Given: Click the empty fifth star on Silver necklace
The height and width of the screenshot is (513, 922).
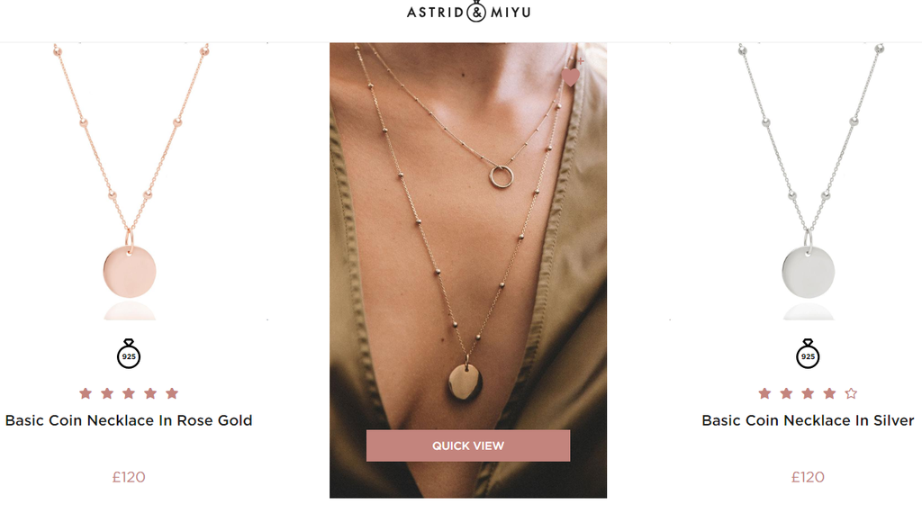Looking at the screenshot, I should click(851, 393).
